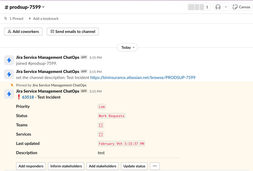Click 3:15 PM timestamp on pinned message
The width and height of the screenshot is (253, 171).
pos(95,91)
